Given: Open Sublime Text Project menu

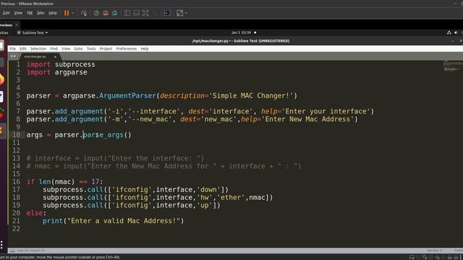Looking at the screenshot, I should (x=106, y=48).
